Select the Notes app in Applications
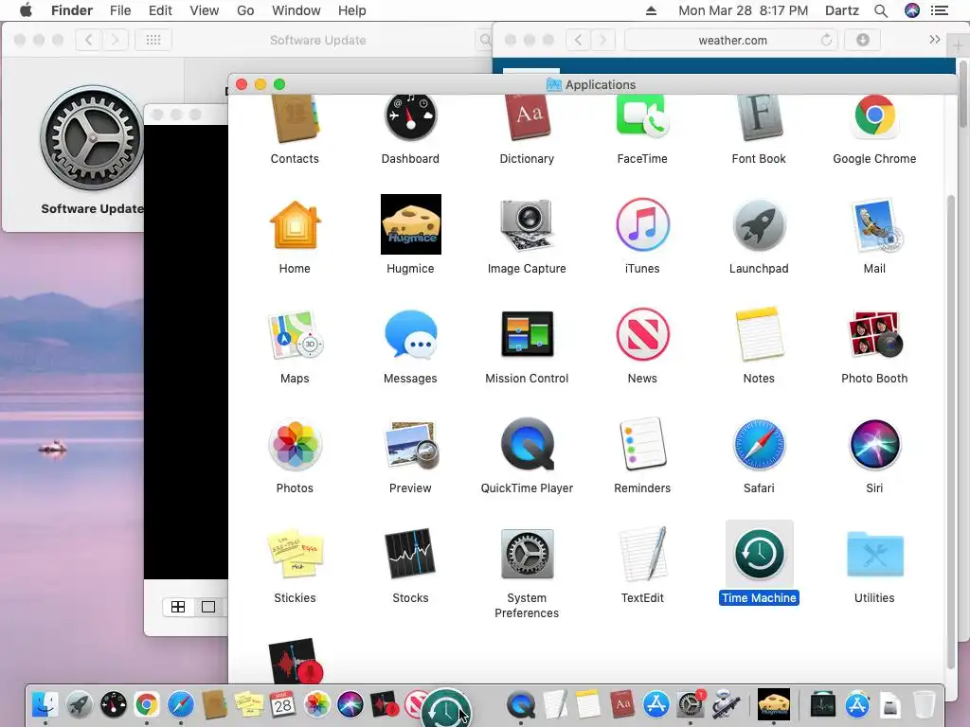Screen dimensions: 970x727 click(759, 334)
